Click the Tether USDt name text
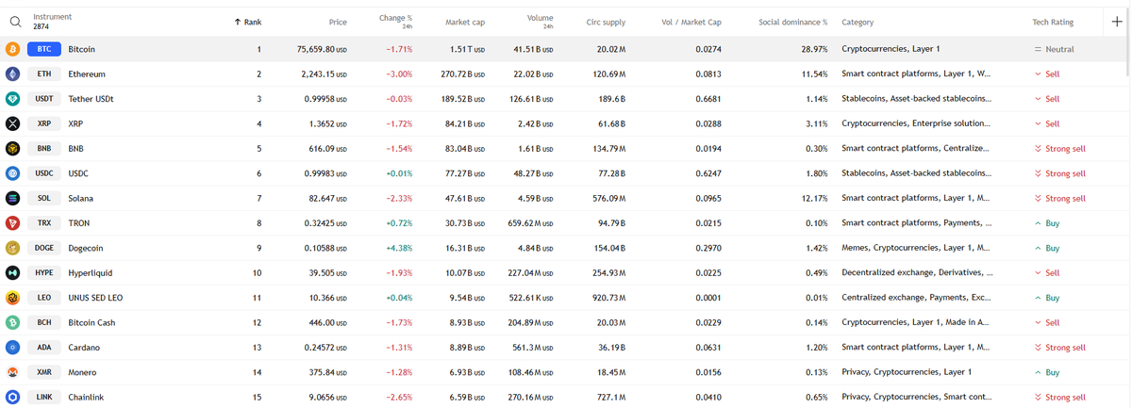This screenshot has width=1132, height=408. pos(91,99)
